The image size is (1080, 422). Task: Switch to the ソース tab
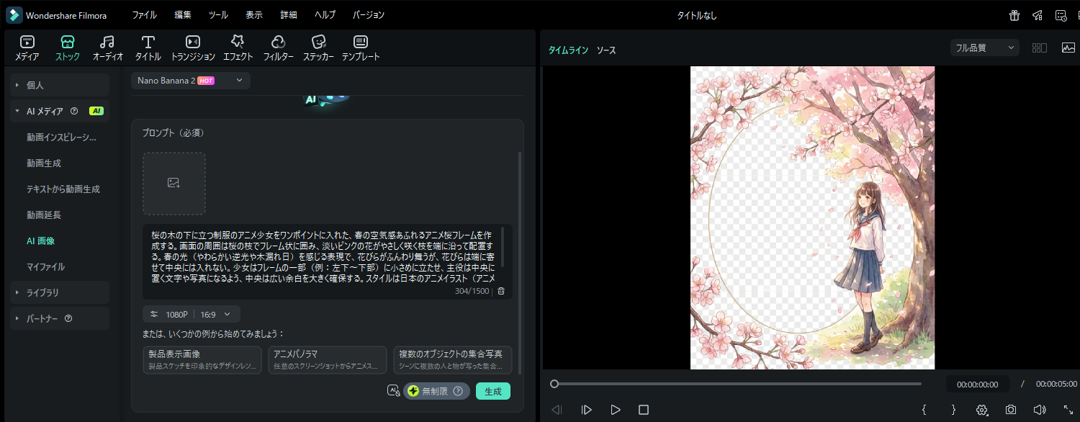click(x=606, y=50)
